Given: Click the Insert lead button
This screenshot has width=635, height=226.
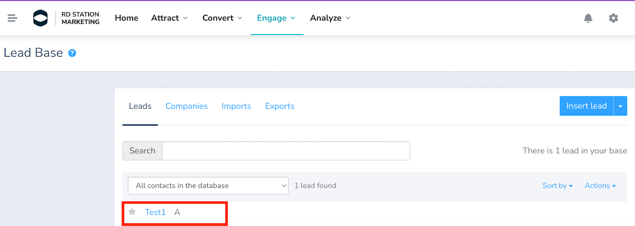Looking at the screenshot, I should click(x=586, y=106).
